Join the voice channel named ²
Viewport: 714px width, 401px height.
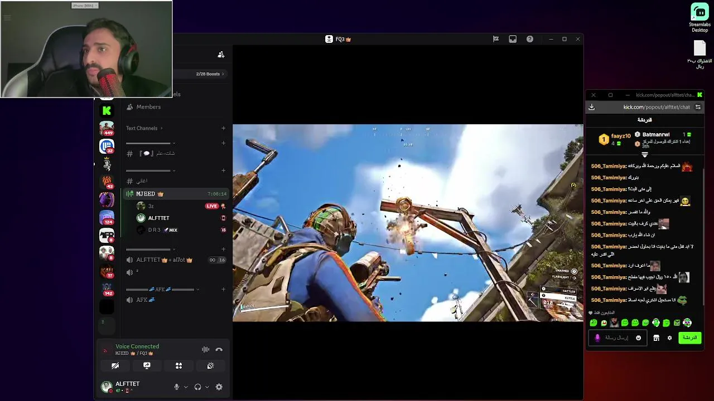(176, 272)
